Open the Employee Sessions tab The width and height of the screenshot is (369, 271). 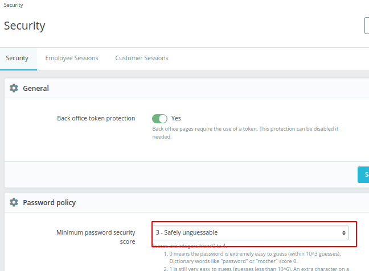[x=72, y=59]
